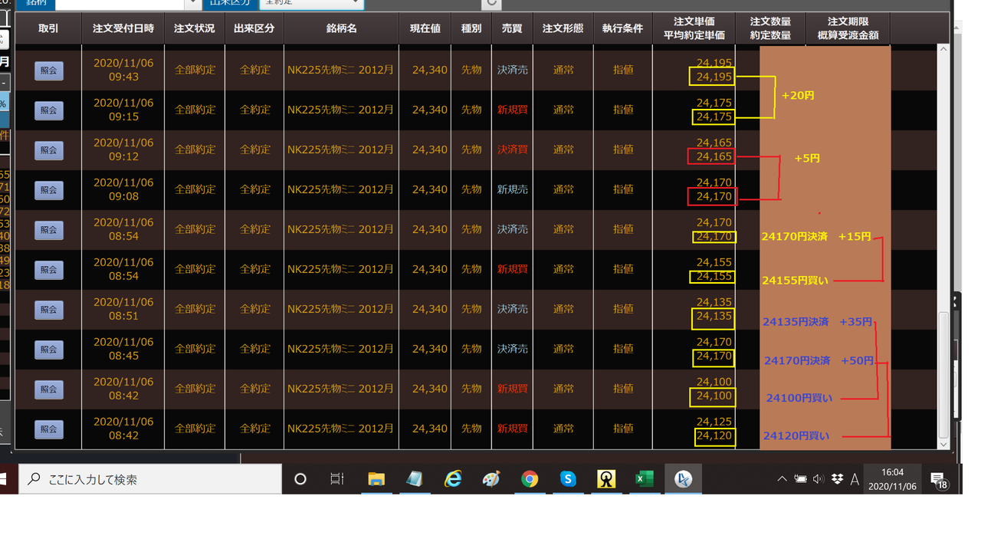Open Task View on the taskbar
This screenshot has height=552, width=981.
337,479
